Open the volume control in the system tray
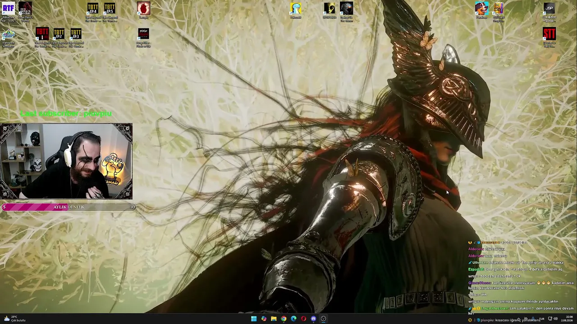Image resolution: width=577 pixels, height=324 pixels. pos(555,319)
